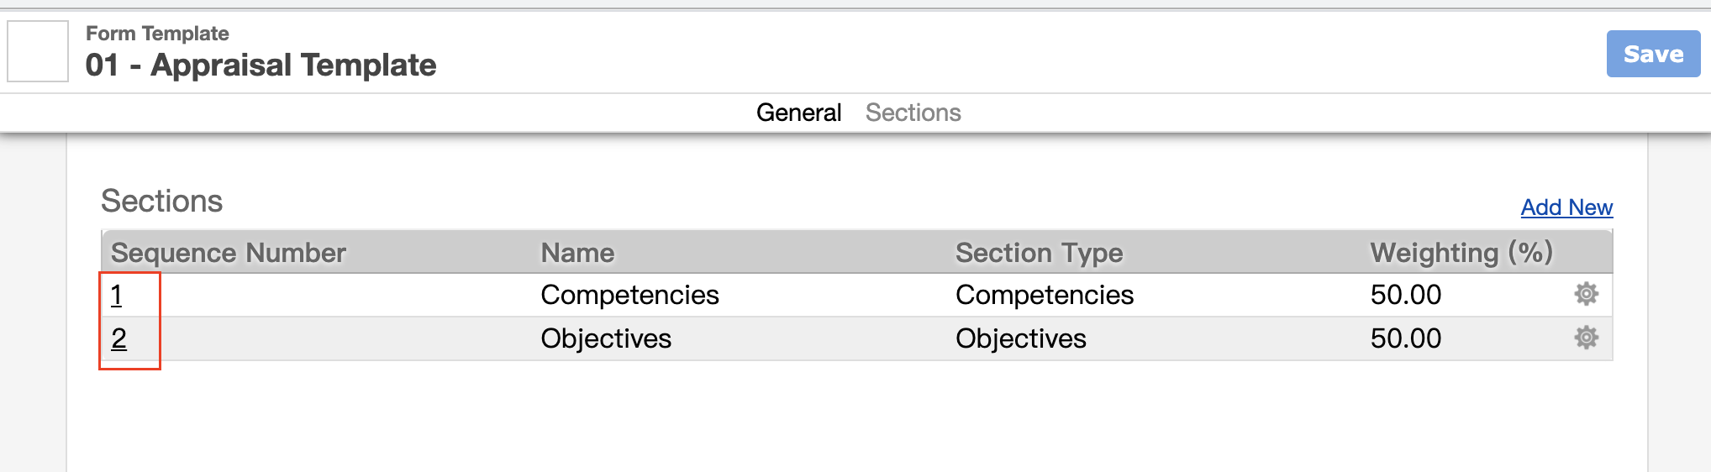Open section sequence number 2
This screenshot has width=1711, height=472.
pyautogui.click(x=118, y=338)
